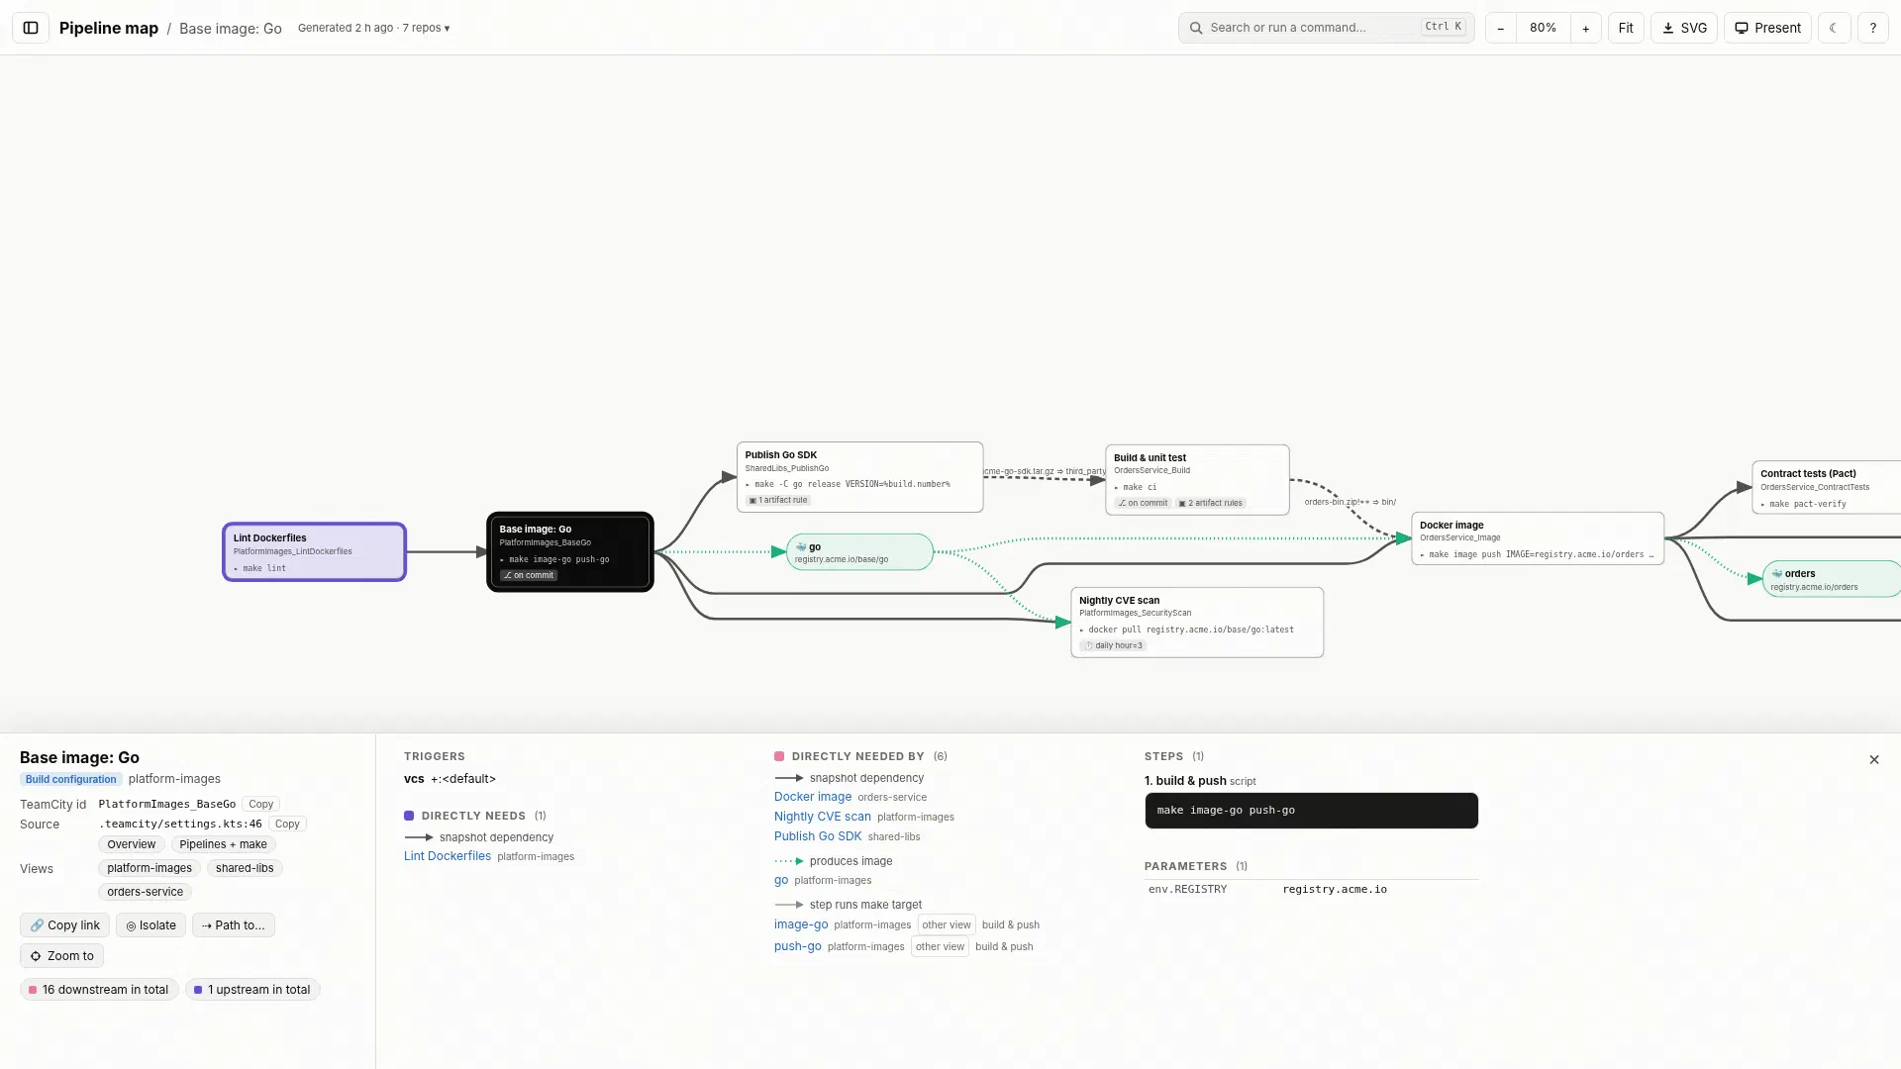
Task: Close the Base image: Go details panel
Action: coord(1874,760)
